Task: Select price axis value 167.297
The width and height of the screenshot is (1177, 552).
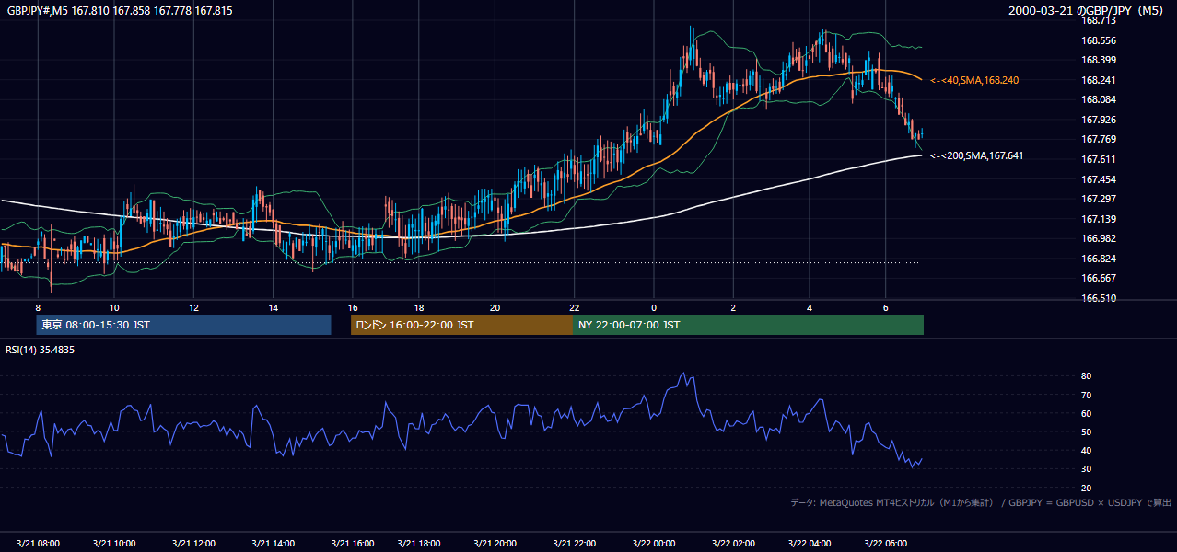Action: (x=1099, y=199)
